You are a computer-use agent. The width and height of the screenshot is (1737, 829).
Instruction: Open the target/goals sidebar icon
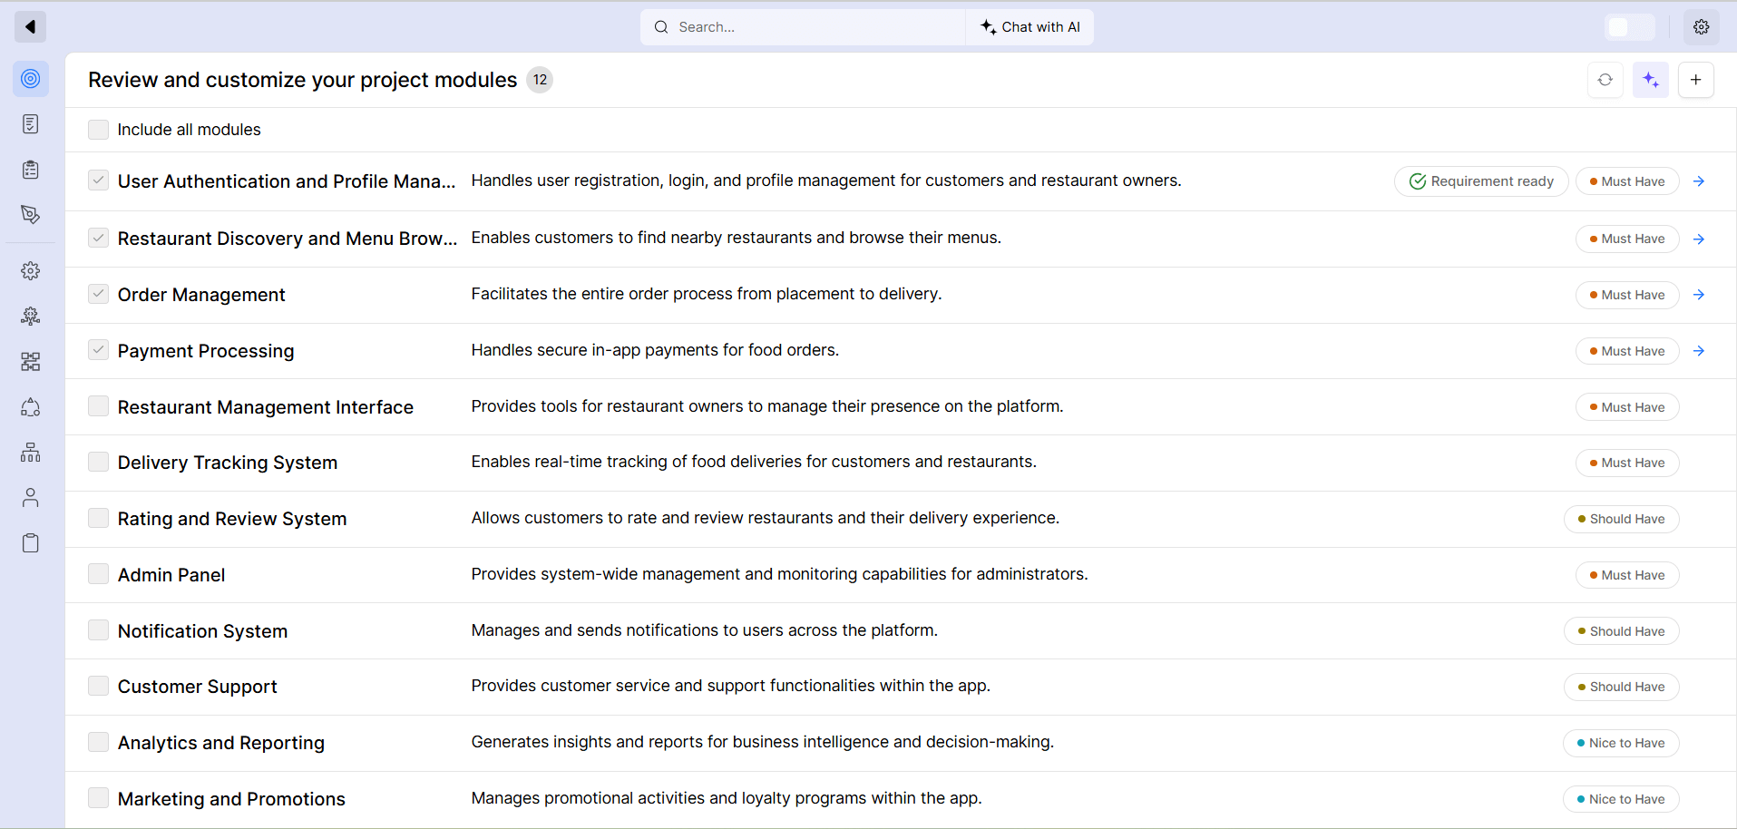(x=31, y=79)
